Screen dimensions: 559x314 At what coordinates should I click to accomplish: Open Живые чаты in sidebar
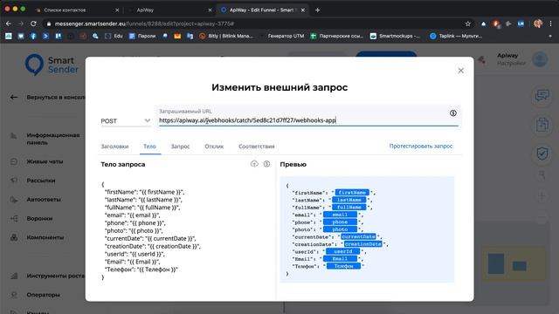click(x=45, y=161)
